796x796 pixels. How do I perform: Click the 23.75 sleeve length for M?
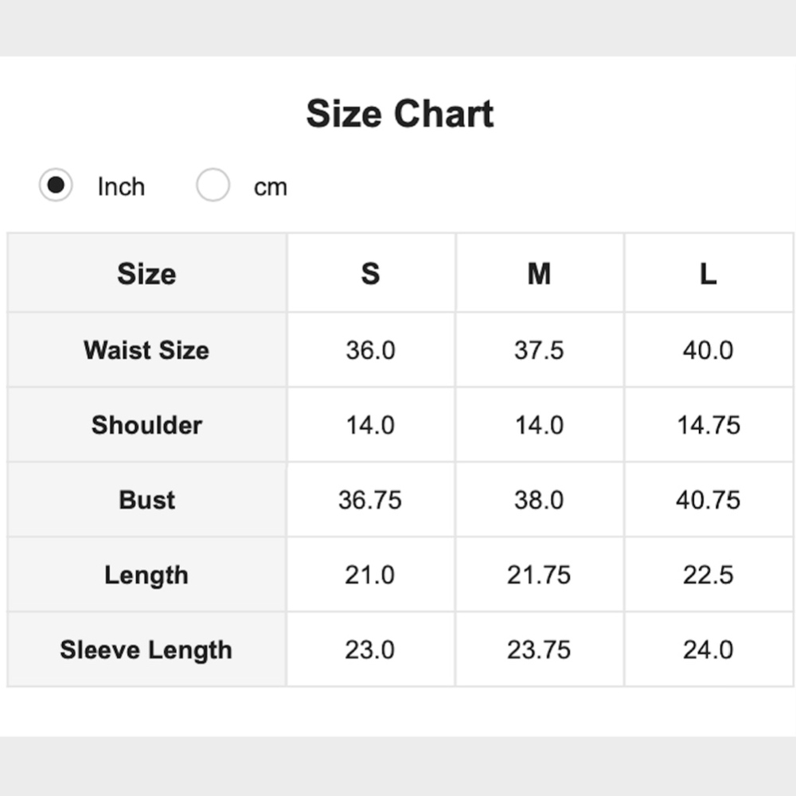pos(539,650)
